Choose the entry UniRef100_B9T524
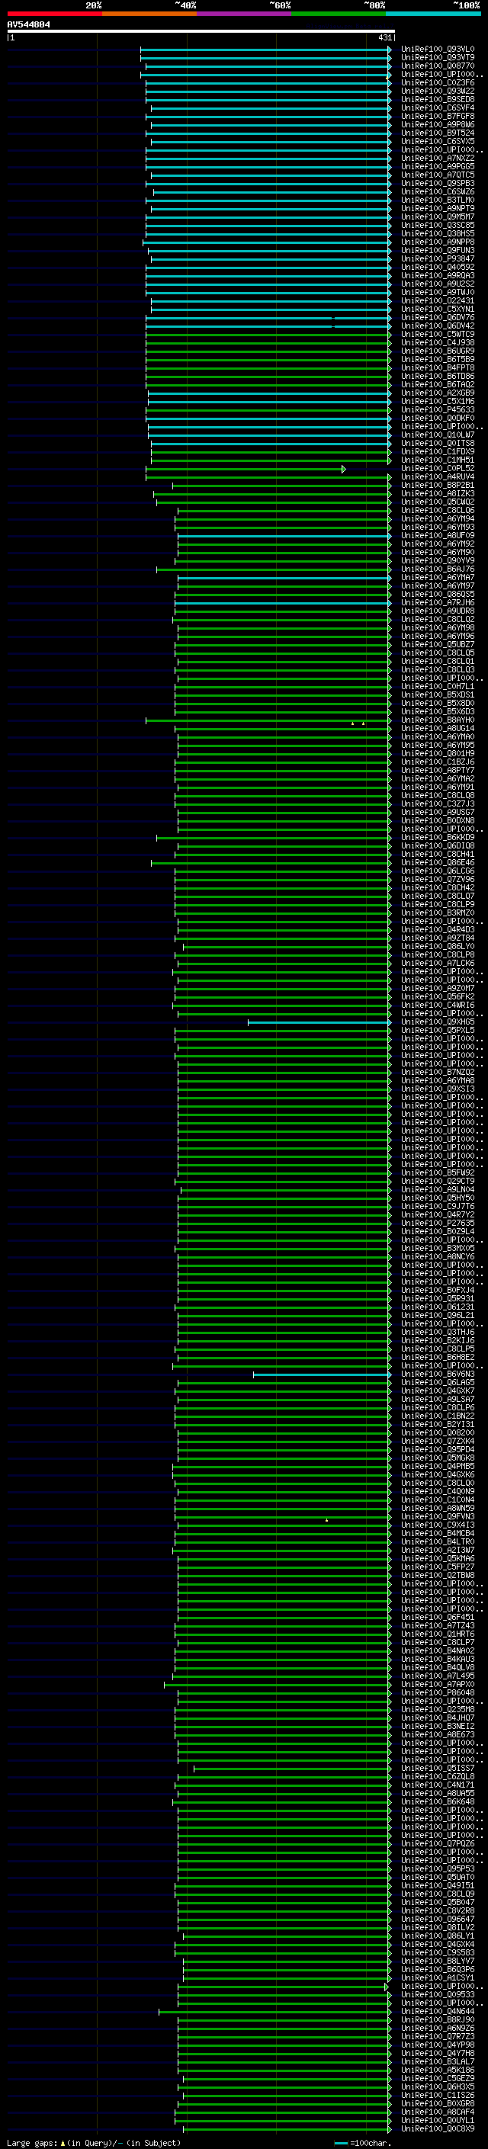Screen dimensions: 488x2149 click(437, 133)
